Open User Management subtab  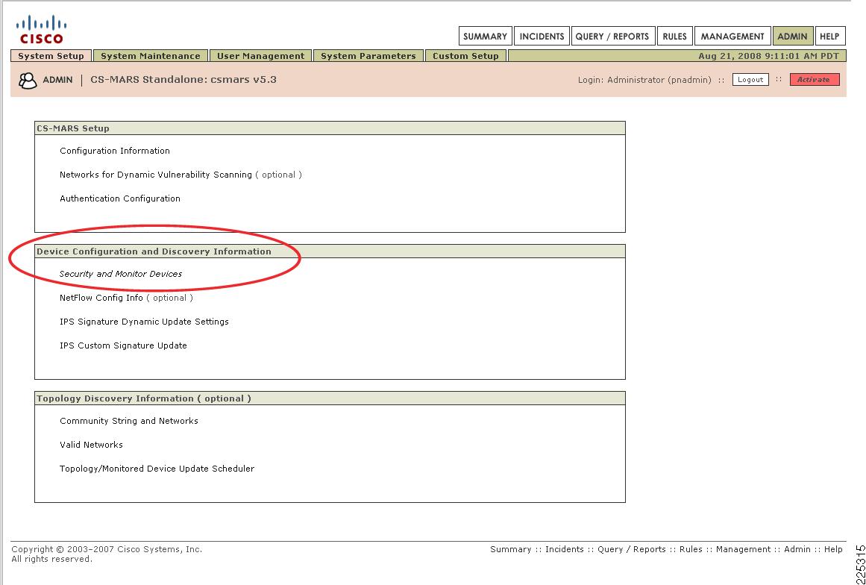pos(260,56)
